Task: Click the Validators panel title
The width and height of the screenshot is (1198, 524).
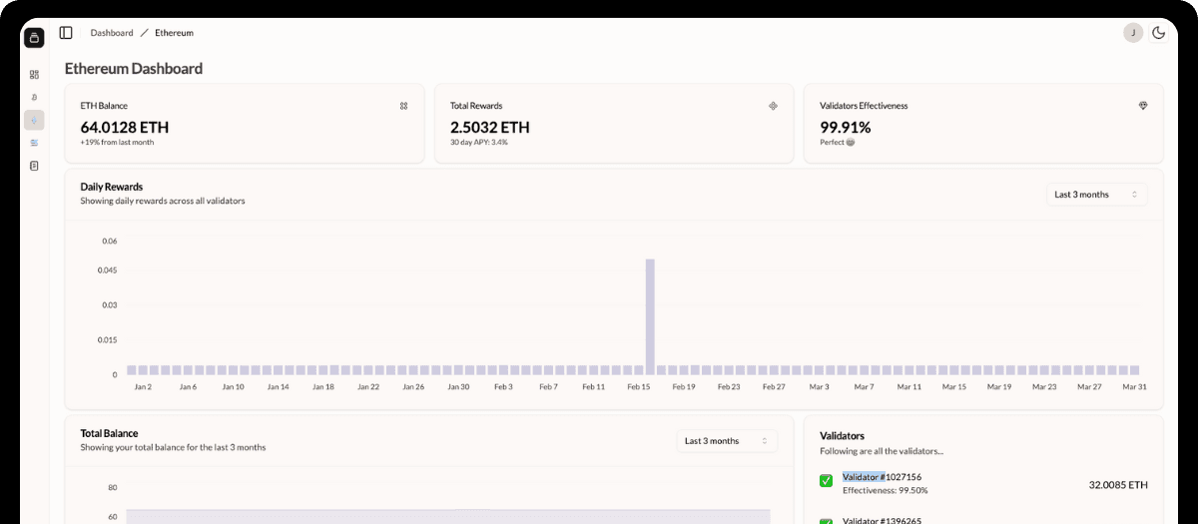Action: (x=842, y=436)
